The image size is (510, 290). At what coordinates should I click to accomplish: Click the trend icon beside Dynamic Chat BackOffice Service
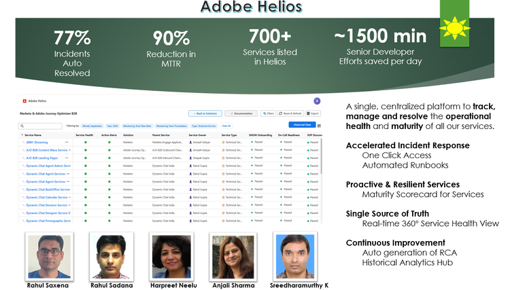point(22,189)
